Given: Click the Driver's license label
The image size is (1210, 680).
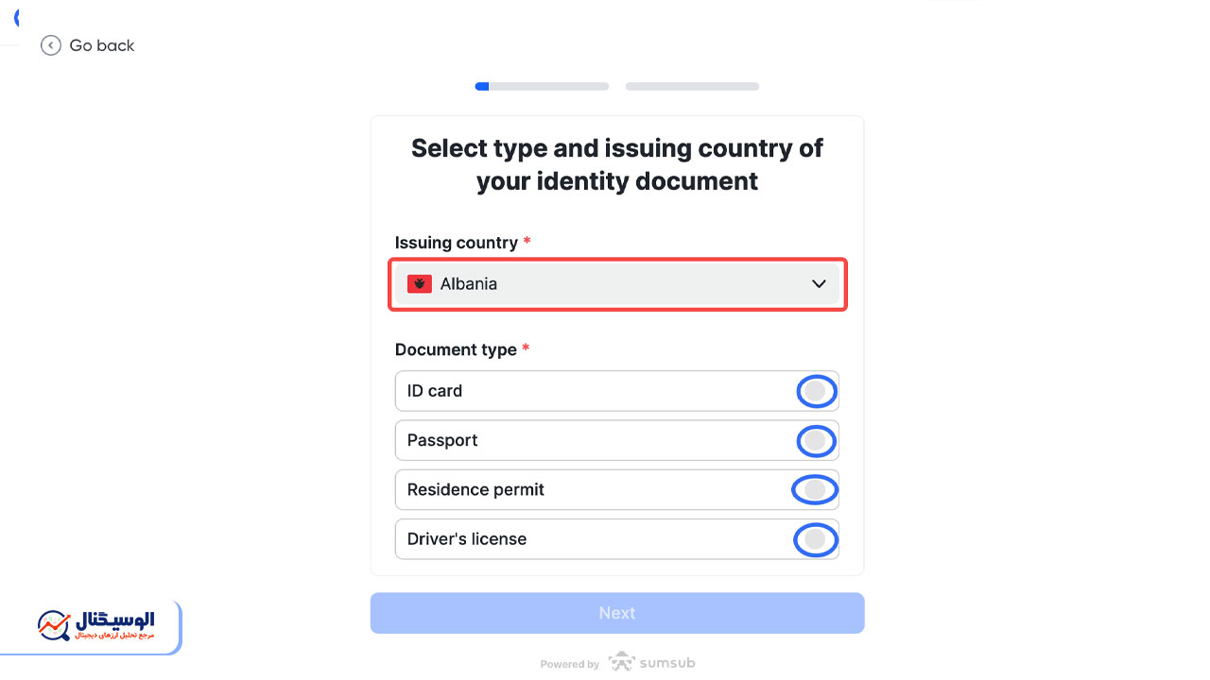Looking at the screenshot, I should [467, 538].
